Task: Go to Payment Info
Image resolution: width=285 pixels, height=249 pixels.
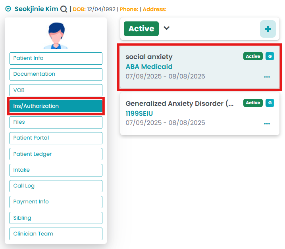Action: point(56,202)
